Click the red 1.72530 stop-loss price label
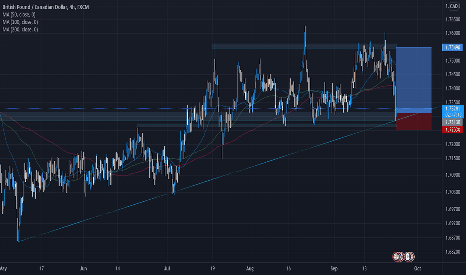Image resolution: width=466 pixels, height=275 pixels. tap(452, 129)
